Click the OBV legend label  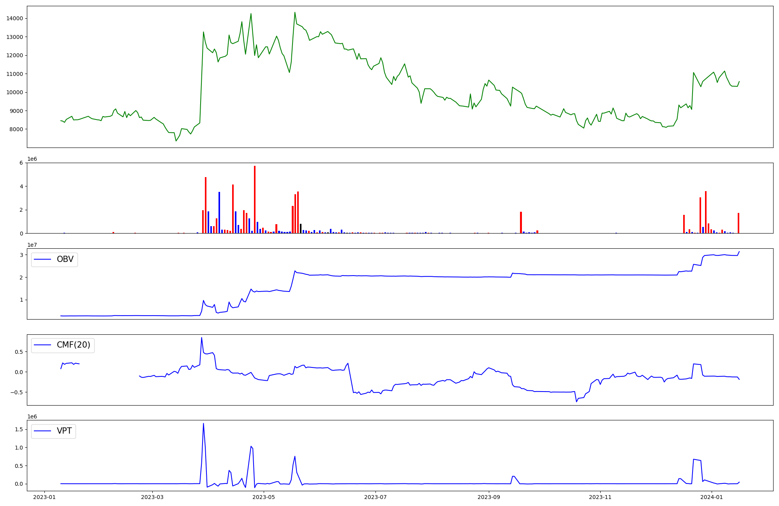click(x=65, y=260)
